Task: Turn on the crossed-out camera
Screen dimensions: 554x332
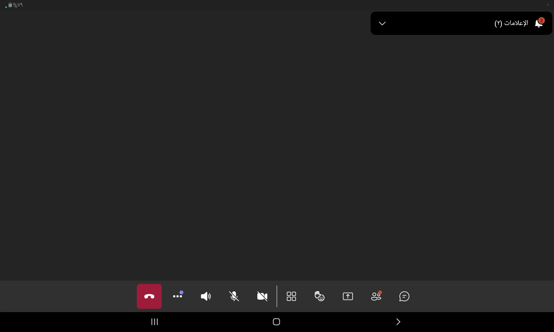Action: coord(262,296)
